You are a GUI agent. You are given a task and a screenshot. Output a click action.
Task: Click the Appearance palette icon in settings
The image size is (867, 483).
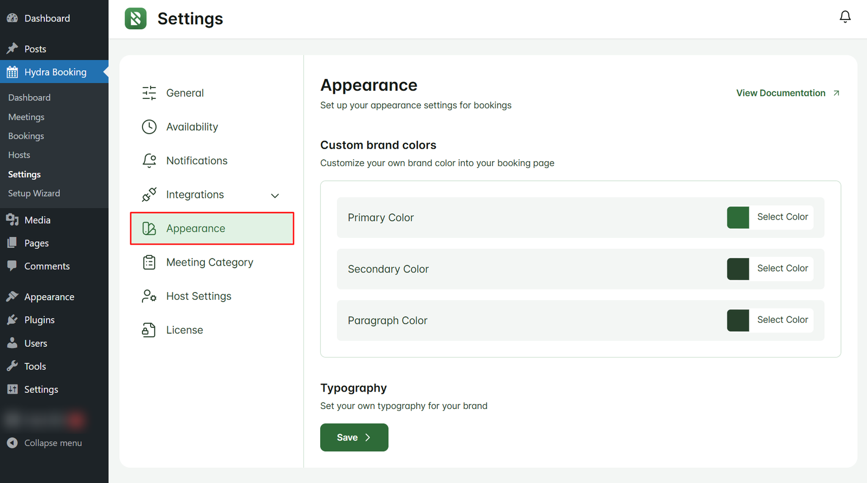tap(149, 228)
